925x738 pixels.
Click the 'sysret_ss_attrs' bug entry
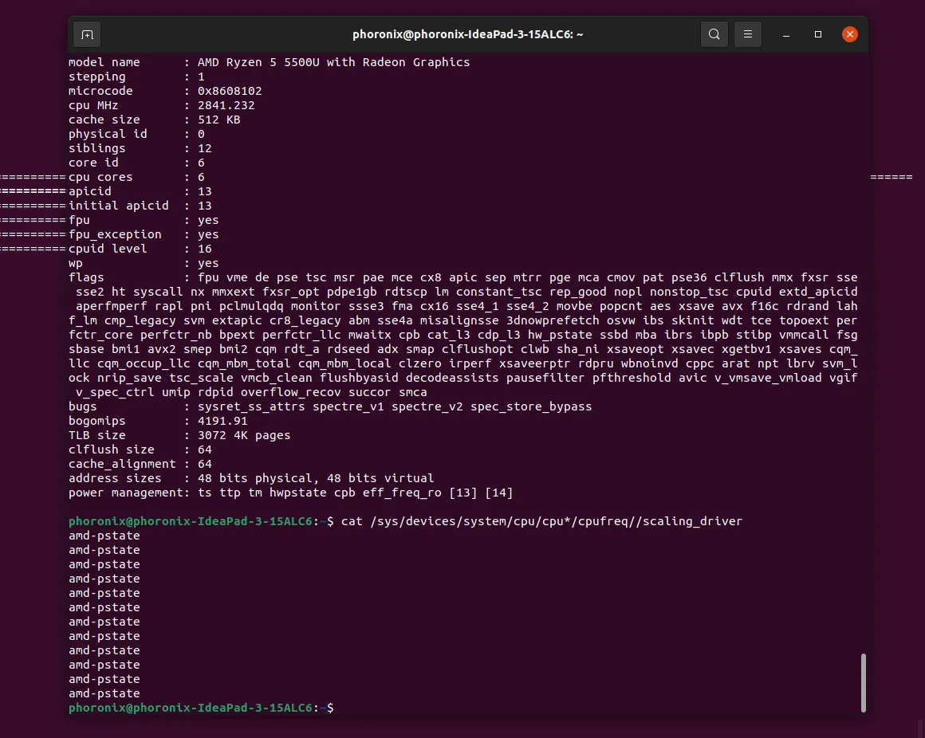251,406
